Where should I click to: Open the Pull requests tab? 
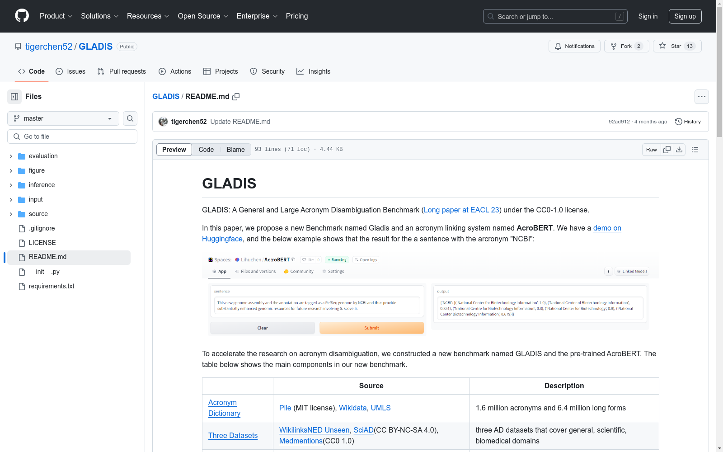point(122,71)
